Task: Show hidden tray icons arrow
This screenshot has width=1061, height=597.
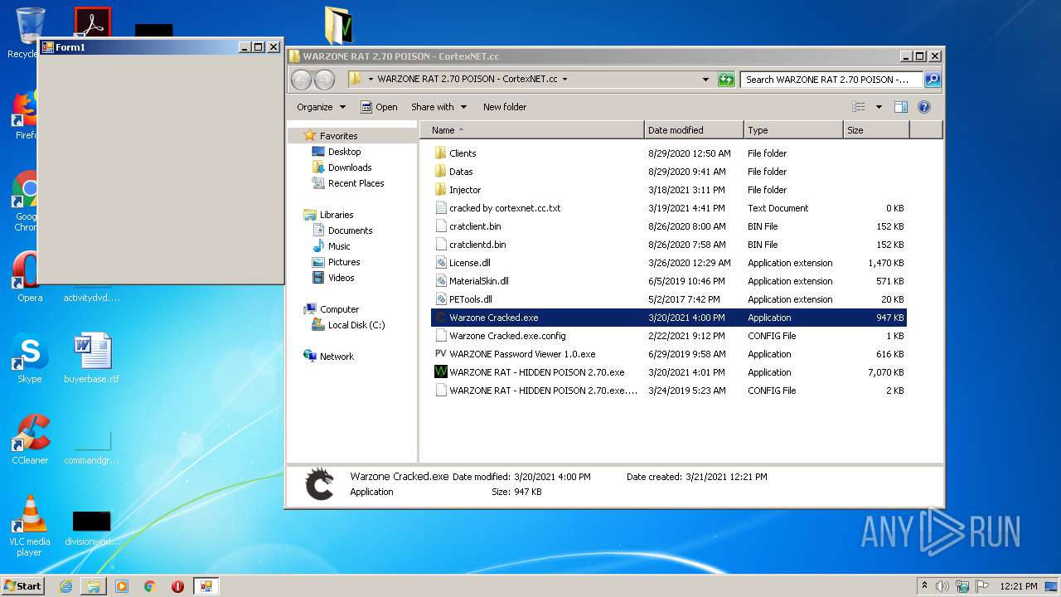Action: coord(924,585)
